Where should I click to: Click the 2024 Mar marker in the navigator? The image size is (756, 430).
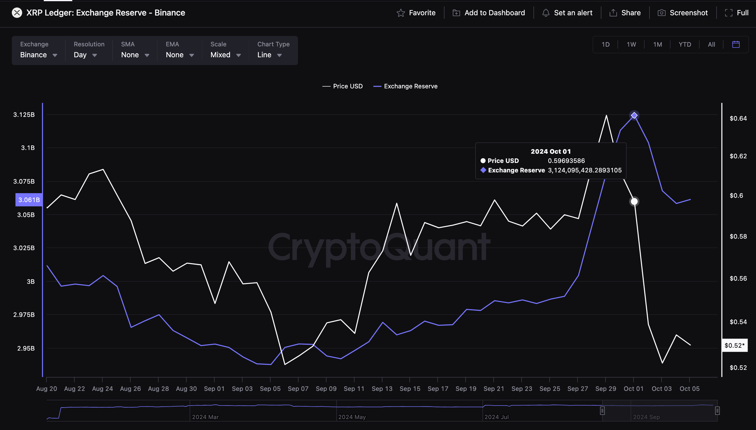pyautogui.click(x=205, y=417)
